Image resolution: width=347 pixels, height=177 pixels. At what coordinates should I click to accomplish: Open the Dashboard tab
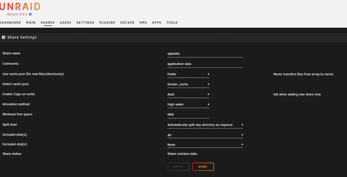coord(10,23)
